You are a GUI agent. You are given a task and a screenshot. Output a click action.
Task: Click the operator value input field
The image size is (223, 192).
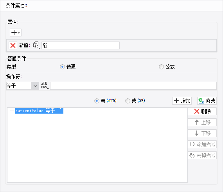(133, 86)
